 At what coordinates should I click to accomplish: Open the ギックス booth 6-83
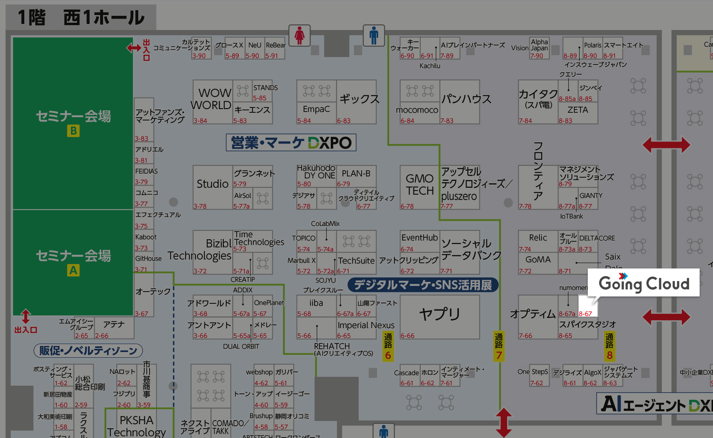coord(356,102)
